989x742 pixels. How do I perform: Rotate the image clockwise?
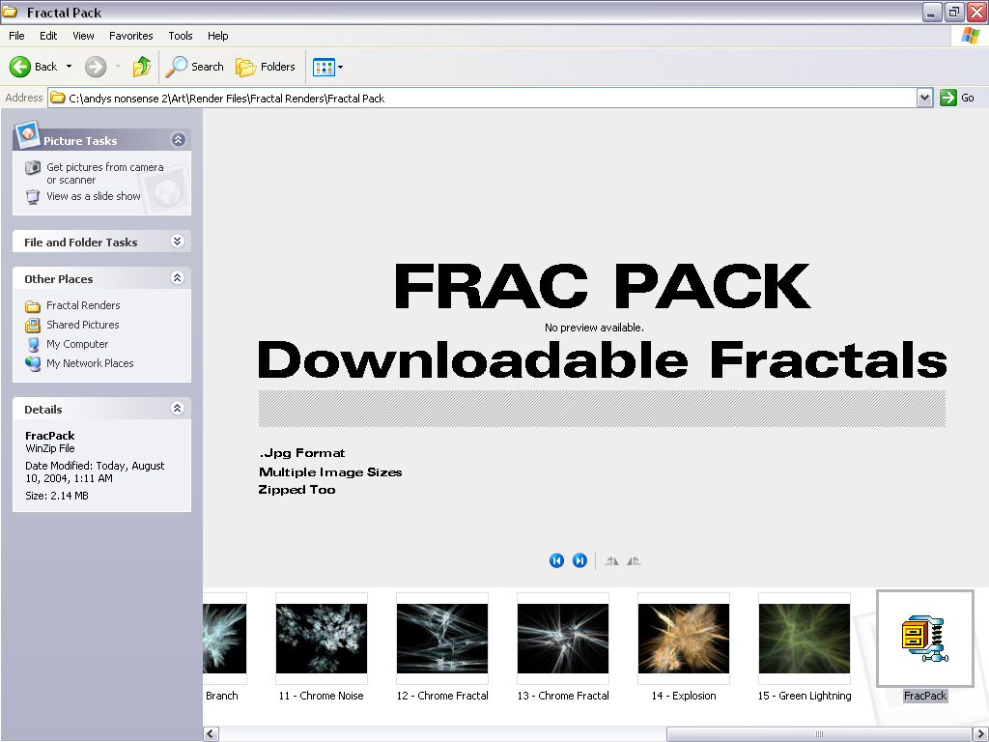633,560
